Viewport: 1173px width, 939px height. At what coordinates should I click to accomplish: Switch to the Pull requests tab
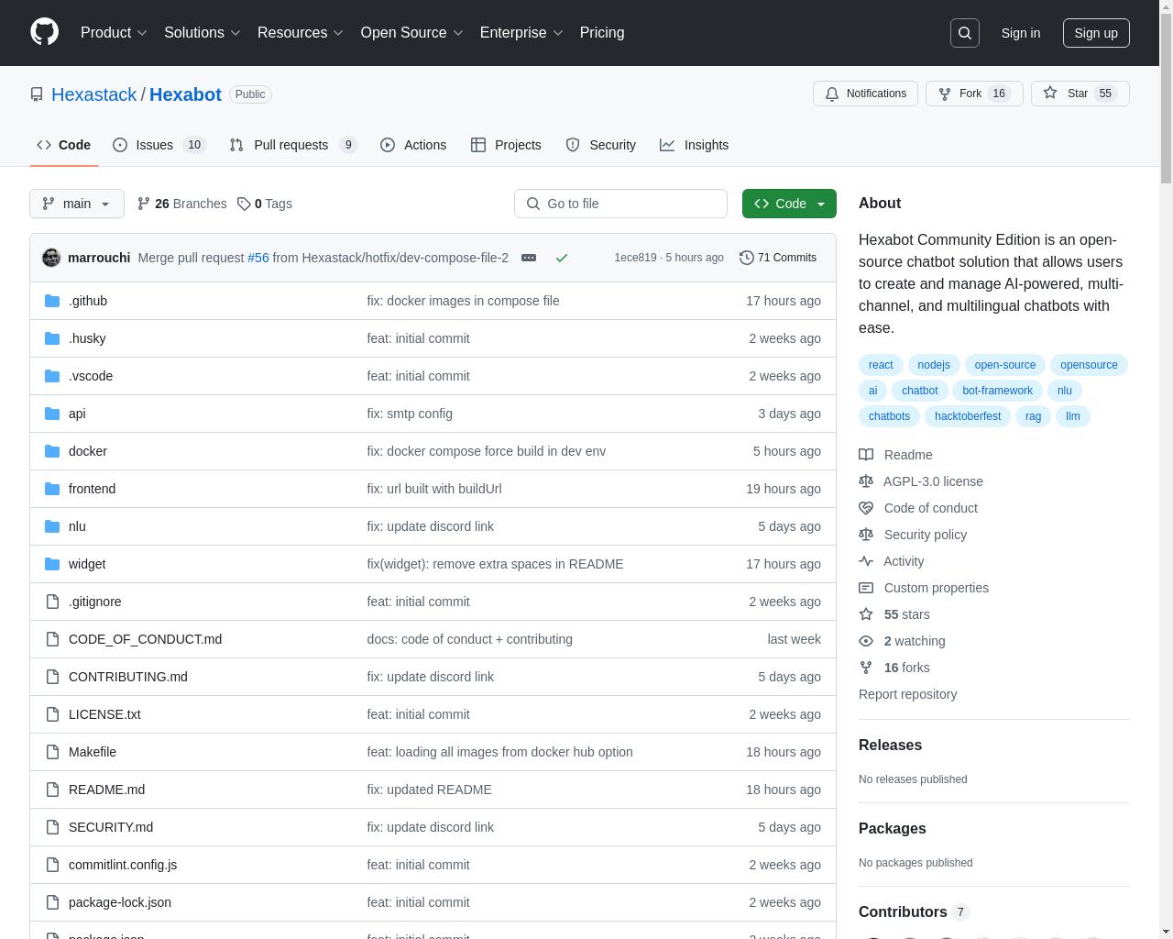point(292,145)
